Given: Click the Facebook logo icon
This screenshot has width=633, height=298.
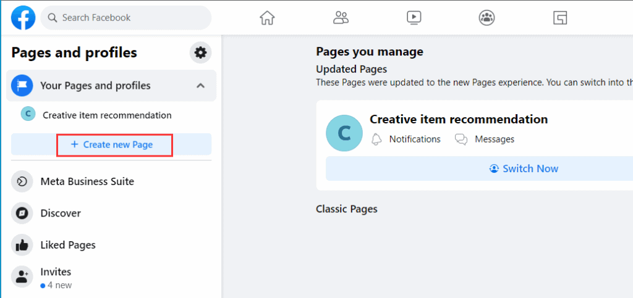Looking at the screenshot, I should [23, 18].
